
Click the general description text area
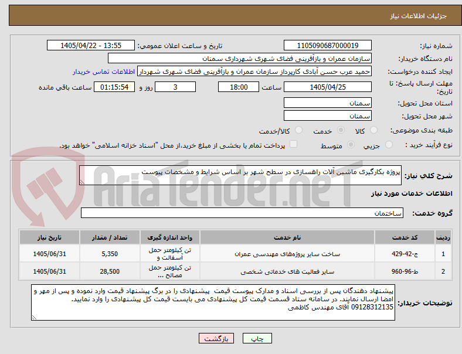pos(240,175)
